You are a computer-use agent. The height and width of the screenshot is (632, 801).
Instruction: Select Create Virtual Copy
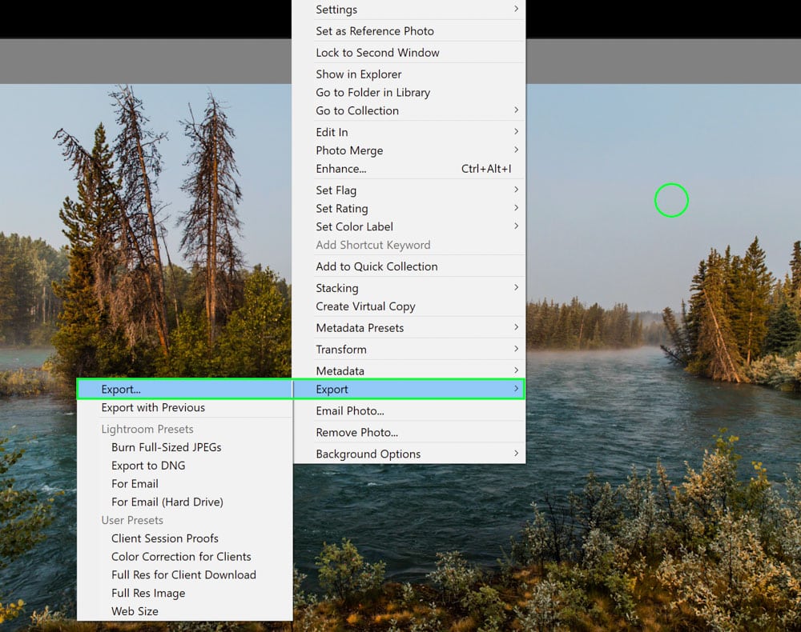409,306
